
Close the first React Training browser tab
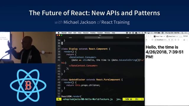(164, 36)
